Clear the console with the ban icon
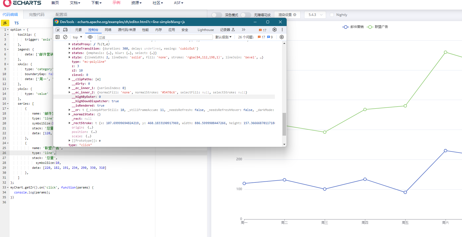The height and width of the screenshot is (237, 462). click(x=65, y=37)
